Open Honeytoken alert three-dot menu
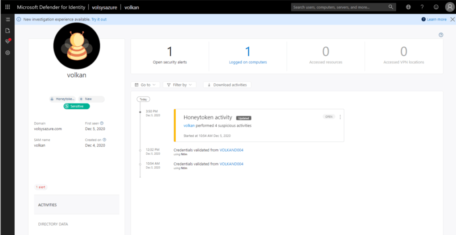 tap(340, 117)
